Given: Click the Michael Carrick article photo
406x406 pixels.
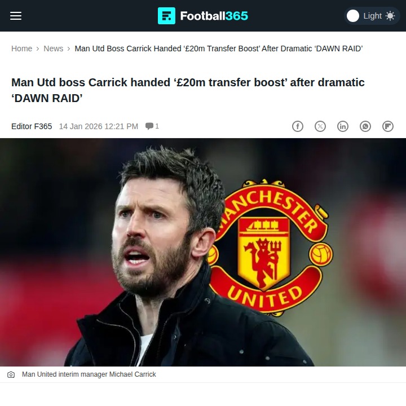Looking at the screenshot, I should point(203,252).
